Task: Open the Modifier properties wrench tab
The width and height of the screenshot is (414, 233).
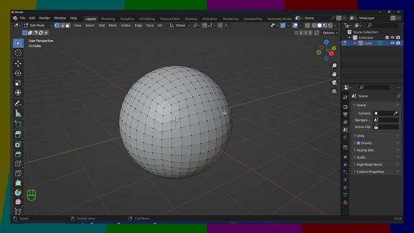Action: click(x=345, y=164)
